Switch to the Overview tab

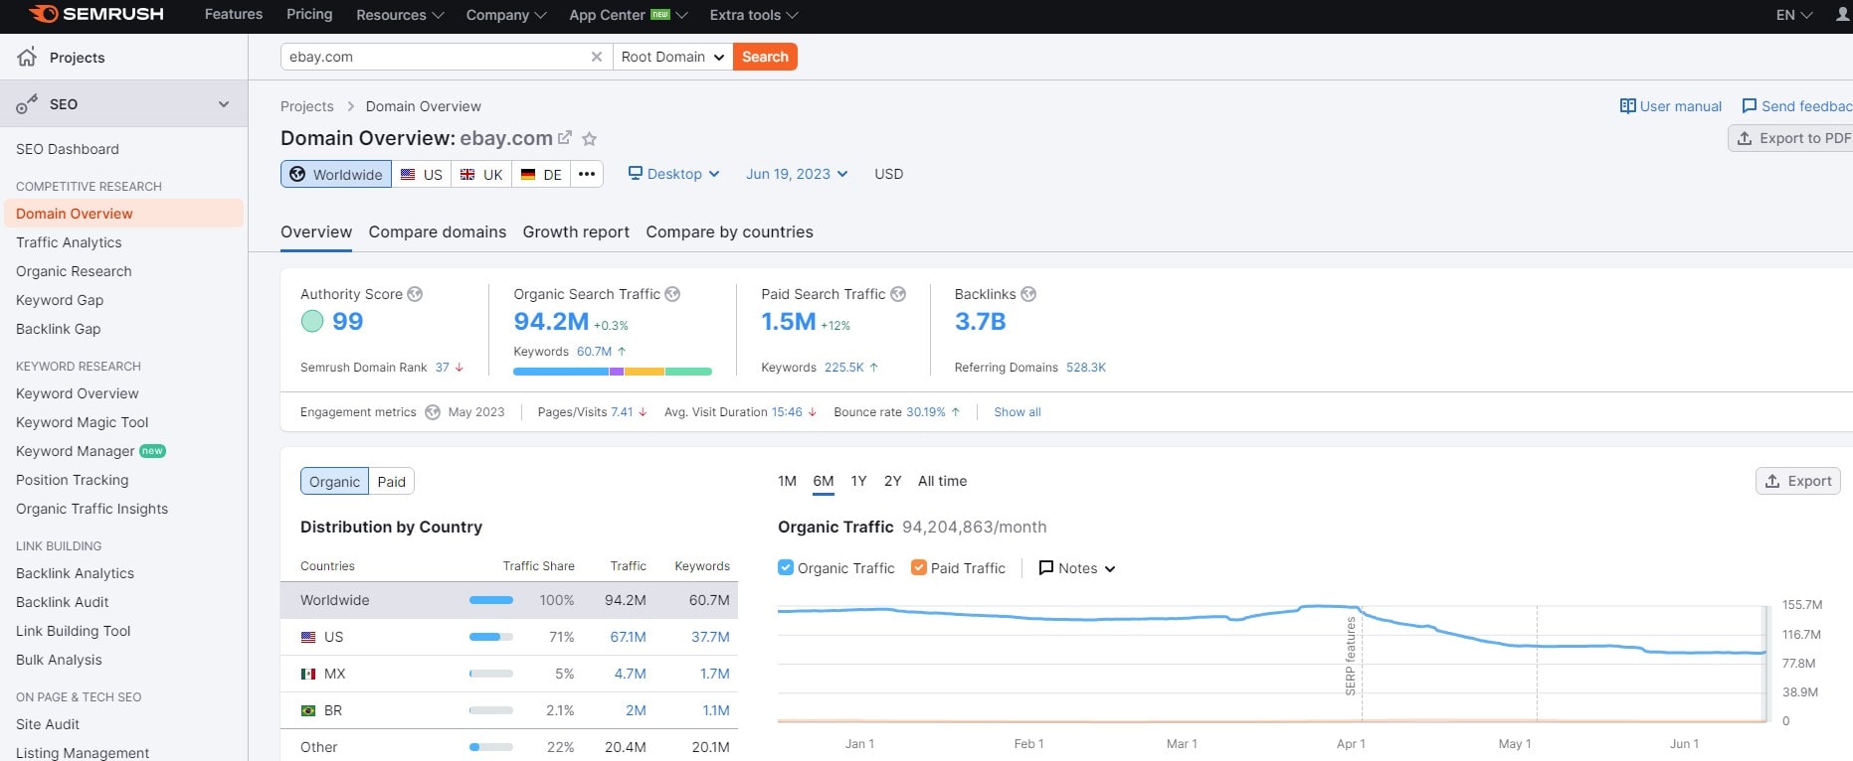[316, 231]
